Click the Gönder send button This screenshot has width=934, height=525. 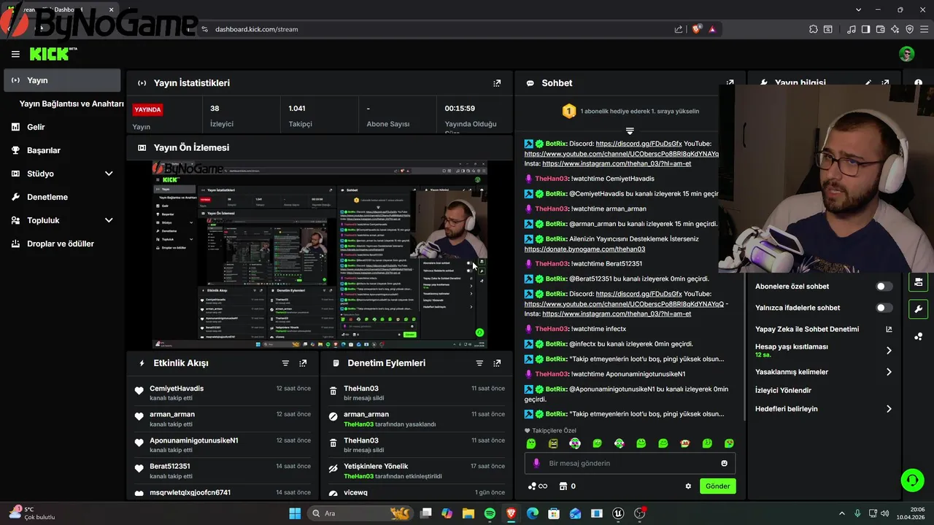pos(717,486)
